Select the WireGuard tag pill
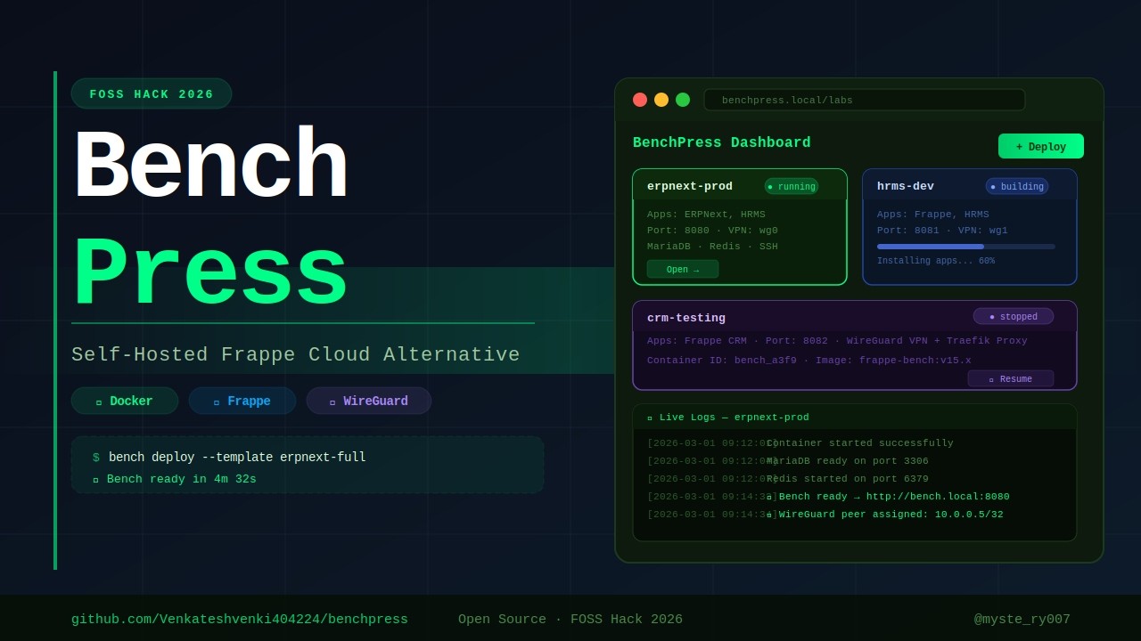1141x641 pixels. tap(369, 401)
